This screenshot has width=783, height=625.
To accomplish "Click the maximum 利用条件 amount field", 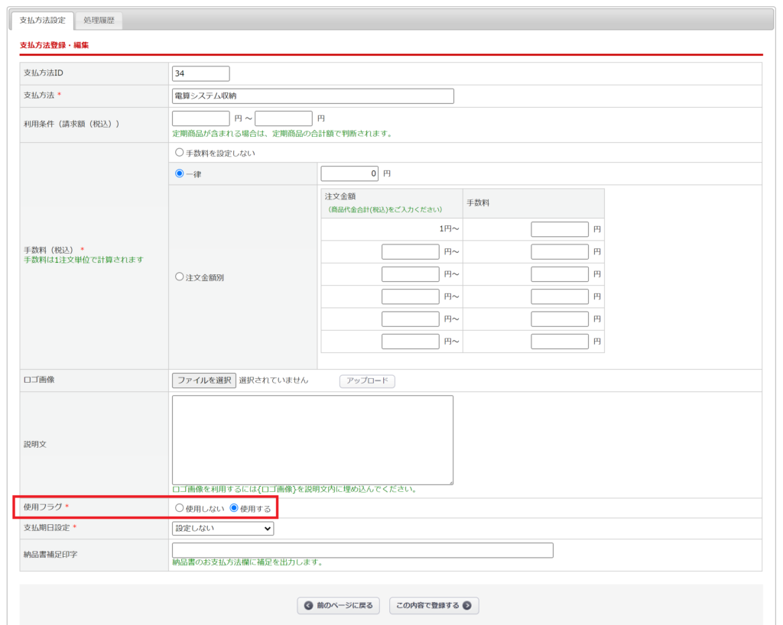I will 284,118.
